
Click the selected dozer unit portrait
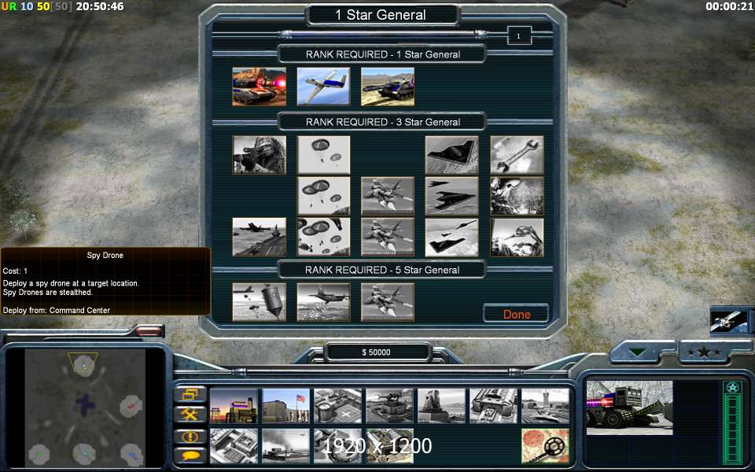pyautogui.click(x=629, y=407)
